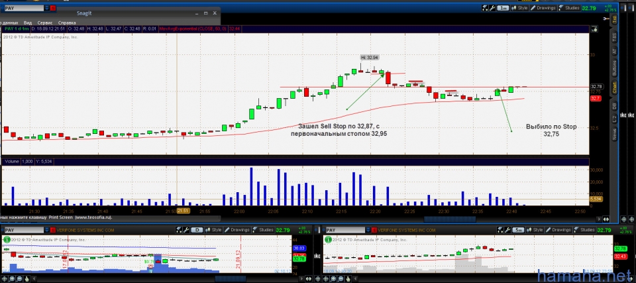Expand symbol dropdown next to main PAY field
This screenshot has height=283, width=636.
click(48, 8)
